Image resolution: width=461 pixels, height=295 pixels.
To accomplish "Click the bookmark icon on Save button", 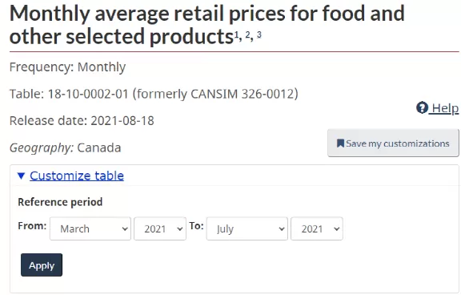I will pyautogui.click(x=340, y=143).
